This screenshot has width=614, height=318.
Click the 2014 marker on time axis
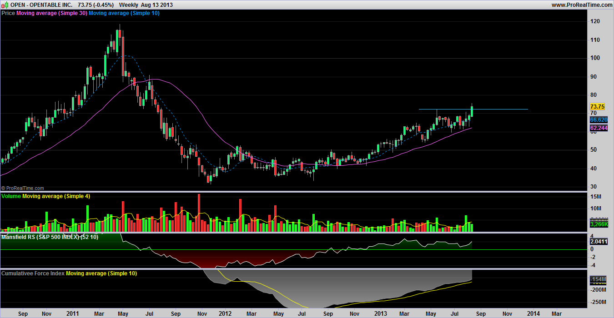533,313
